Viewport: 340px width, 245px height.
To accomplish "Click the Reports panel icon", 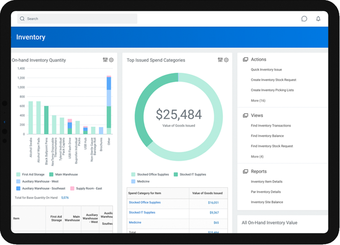I will coord(245,172).
